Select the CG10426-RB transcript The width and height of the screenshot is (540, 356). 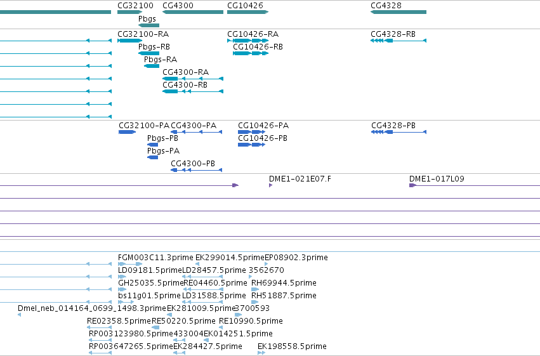251,53
